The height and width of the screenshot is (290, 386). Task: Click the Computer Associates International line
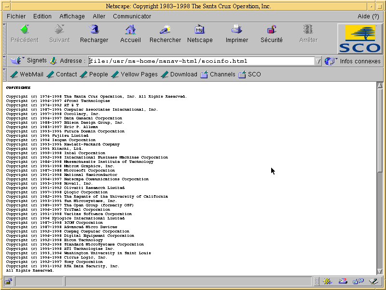82,110
